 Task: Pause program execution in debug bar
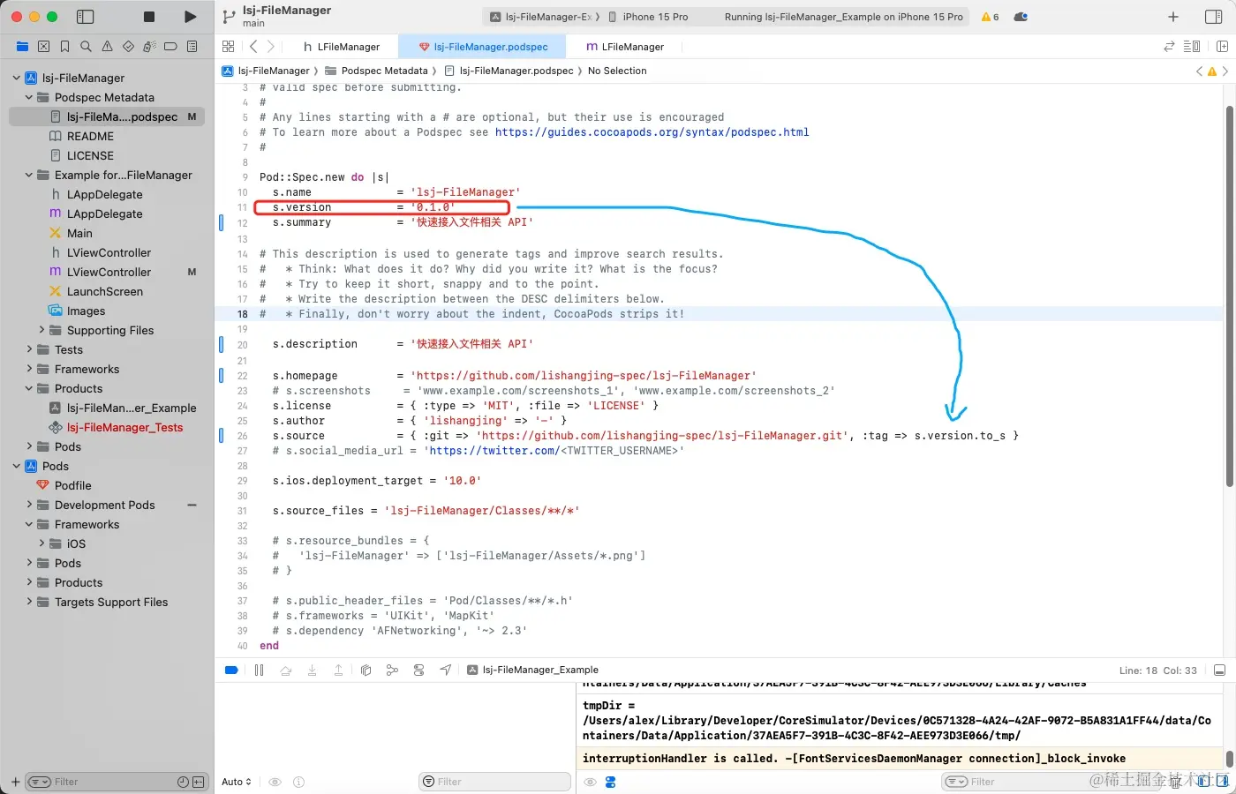click(259, 670)
